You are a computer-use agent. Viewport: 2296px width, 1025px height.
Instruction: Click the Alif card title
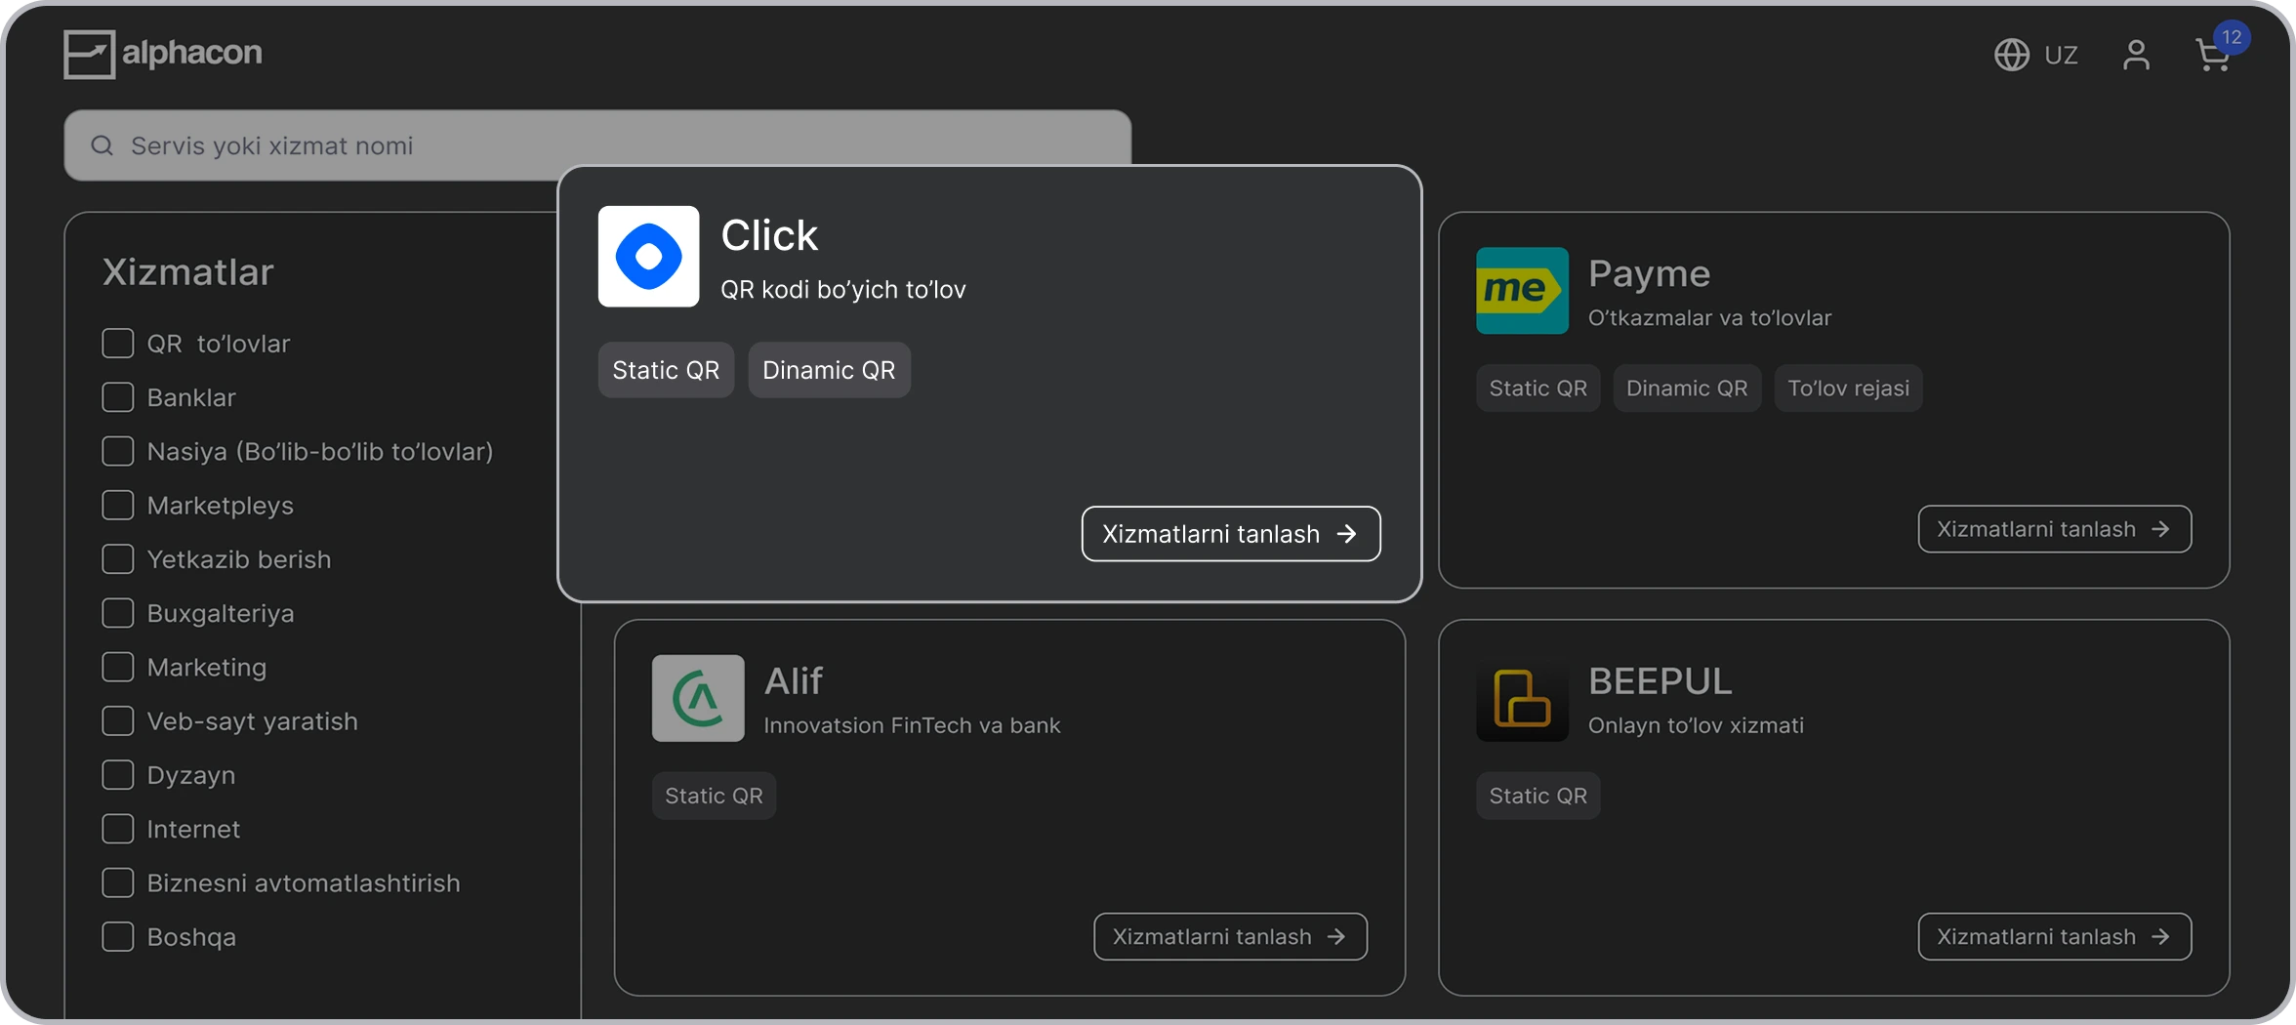[x=794, y=681]
